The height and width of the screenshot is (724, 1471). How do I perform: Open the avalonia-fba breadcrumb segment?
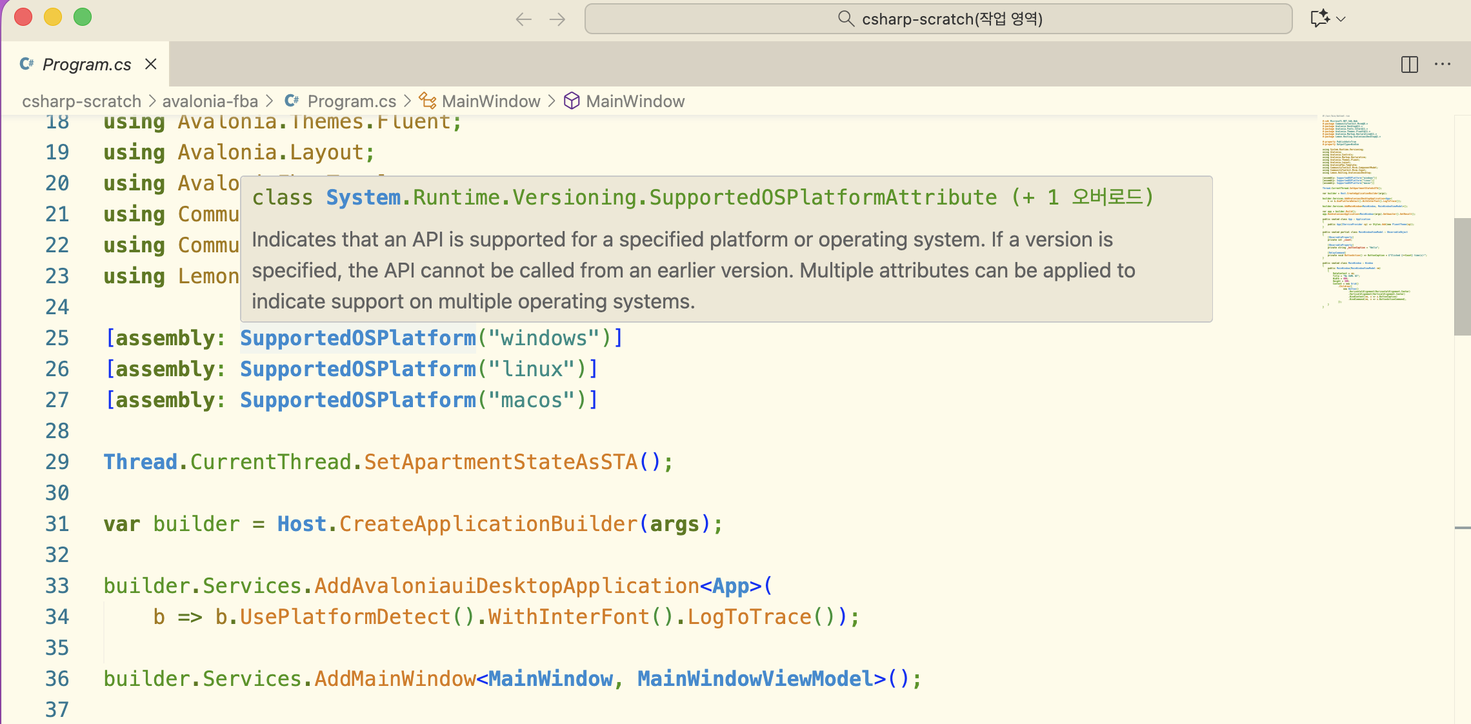(x=210, y=101)
